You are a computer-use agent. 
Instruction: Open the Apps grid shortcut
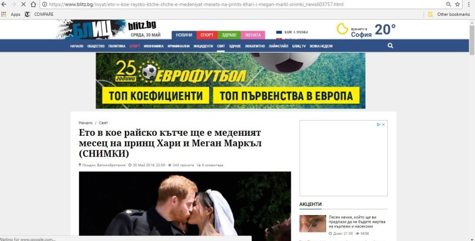(11, 14)
